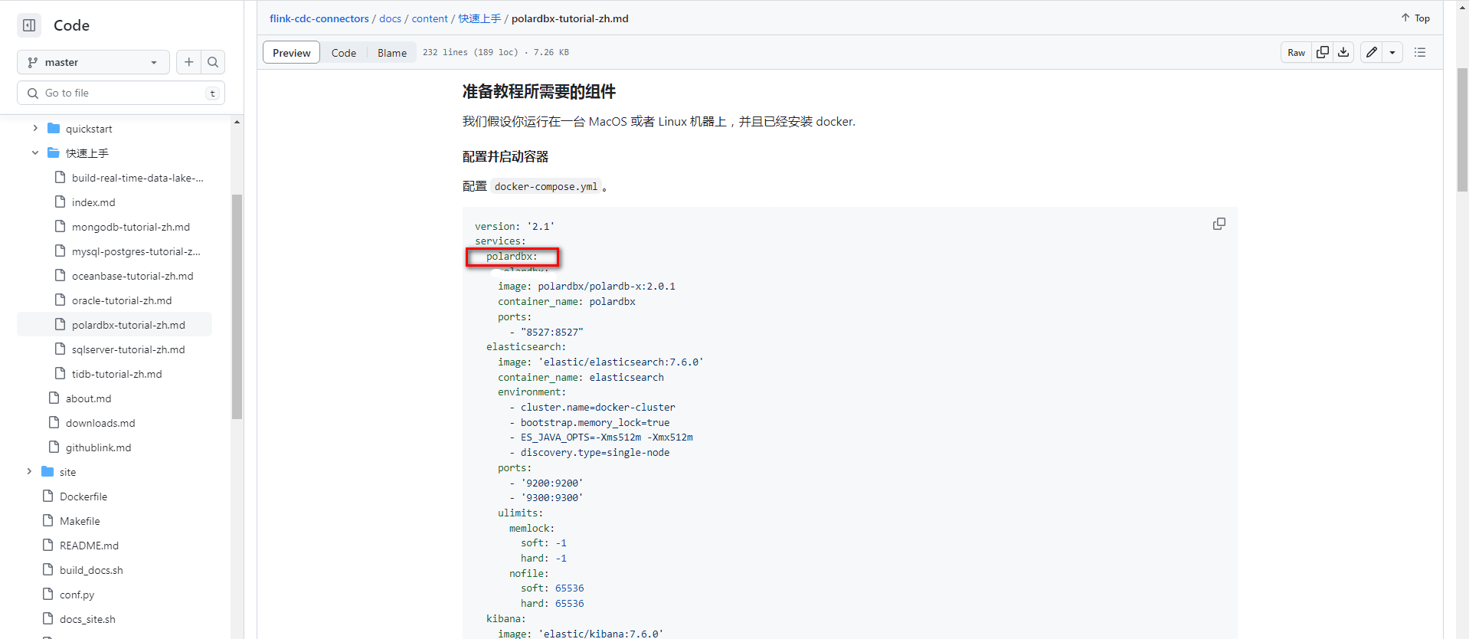Open the document outline list
Image resolution: width=1469 pixels, height=639 pixels.
point(1420,53)
